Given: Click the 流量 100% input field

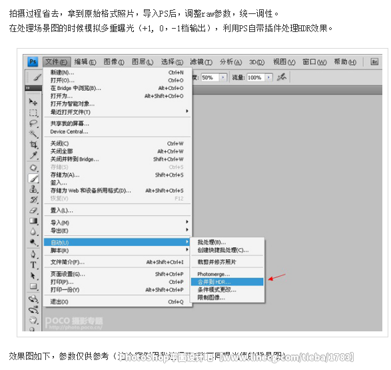Looking at the screenshot, I should click(x=256, y=77).
